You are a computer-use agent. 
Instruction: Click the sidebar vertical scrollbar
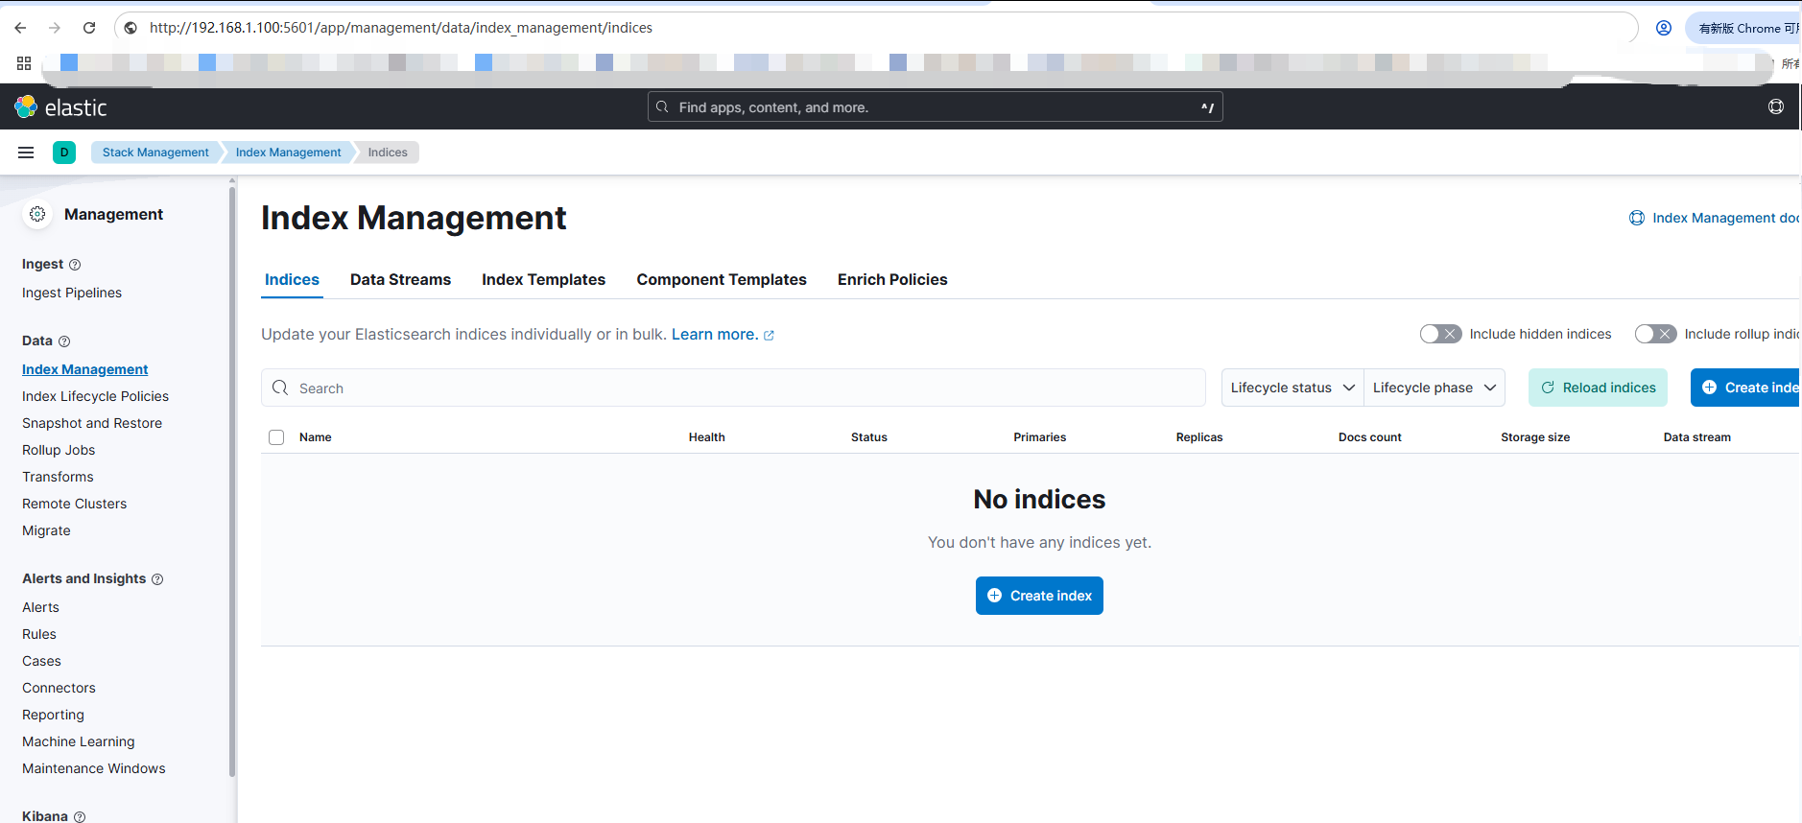232,480
